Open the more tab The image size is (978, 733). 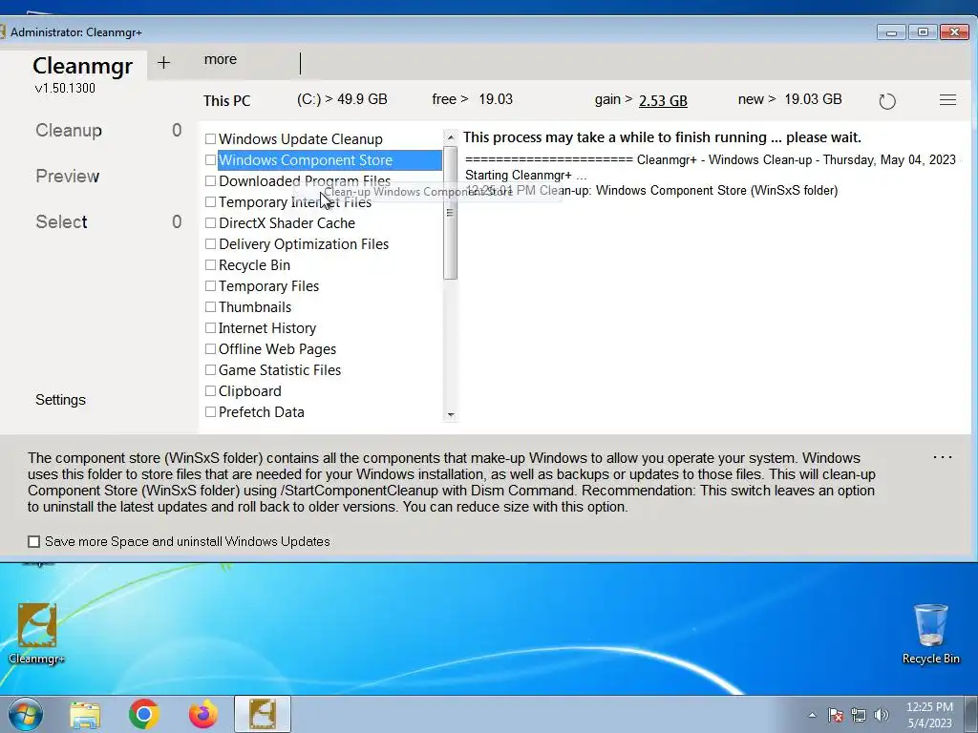point(221,59)
